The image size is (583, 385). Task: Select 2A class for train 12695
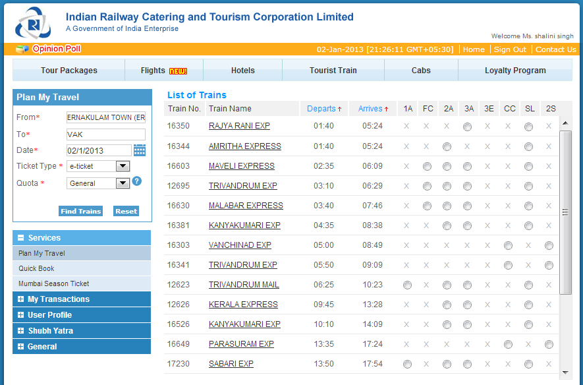(447, 187)
